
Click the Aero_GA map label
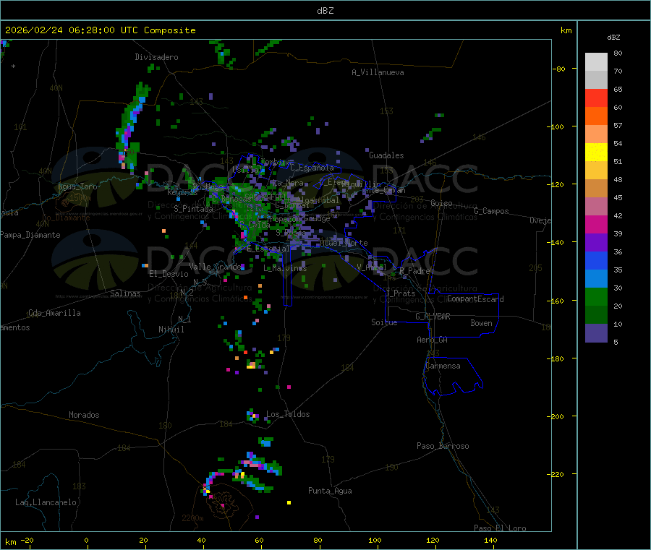click(433, 340)
